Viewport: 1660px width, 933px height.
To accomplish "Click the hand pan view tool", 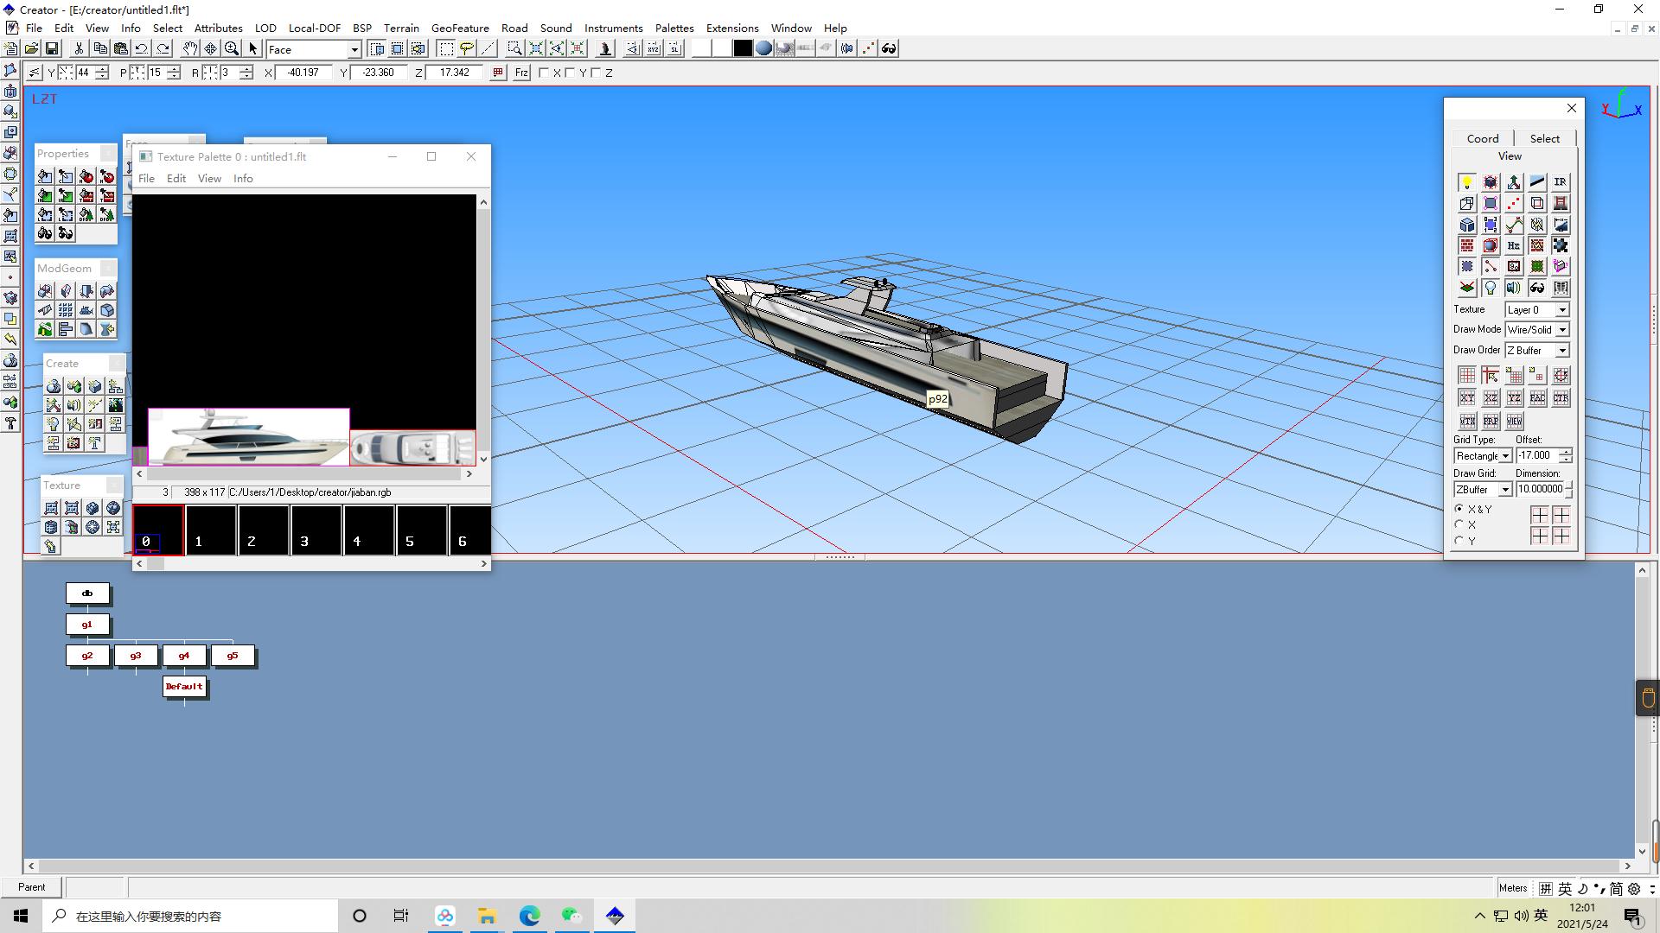I will coord(189,49).
